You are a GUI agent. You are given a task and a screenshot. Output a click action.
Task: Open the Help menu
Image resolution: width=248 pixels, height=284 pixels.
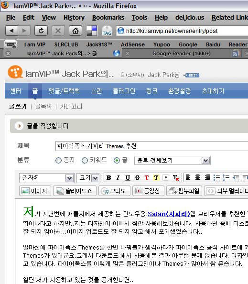pos(161,18)
